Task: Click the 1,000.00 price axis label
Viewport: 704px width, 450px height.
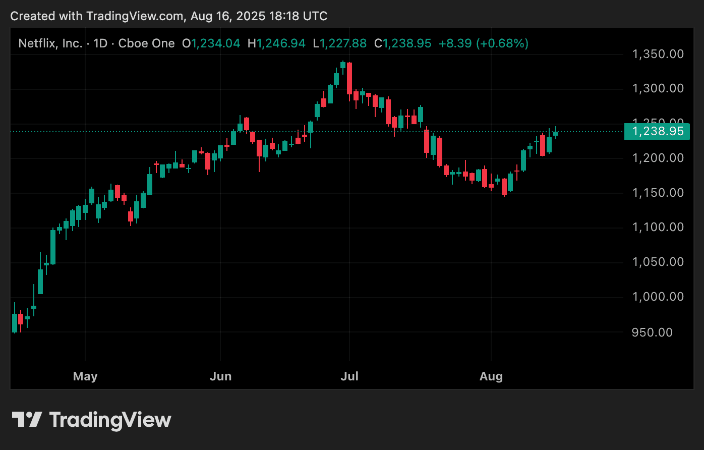Action: tap(658, 297)
